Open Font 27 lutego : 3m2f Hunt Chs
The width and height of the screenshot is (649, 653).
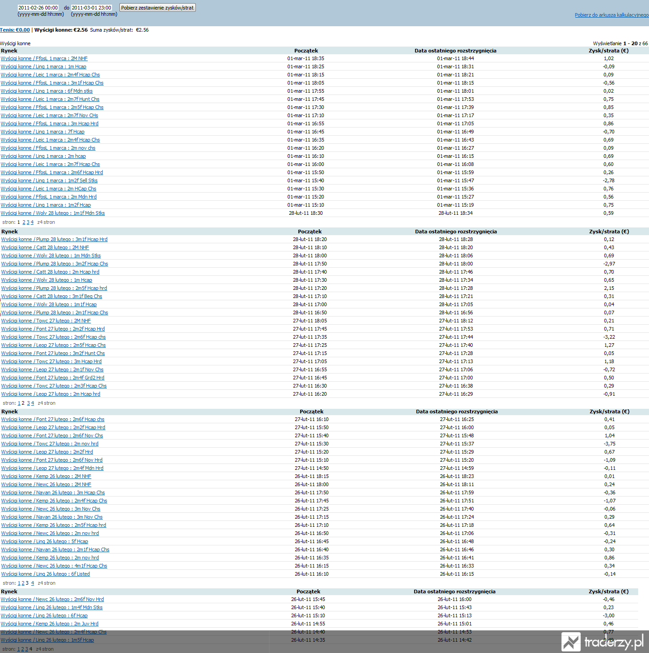[53, 353]
